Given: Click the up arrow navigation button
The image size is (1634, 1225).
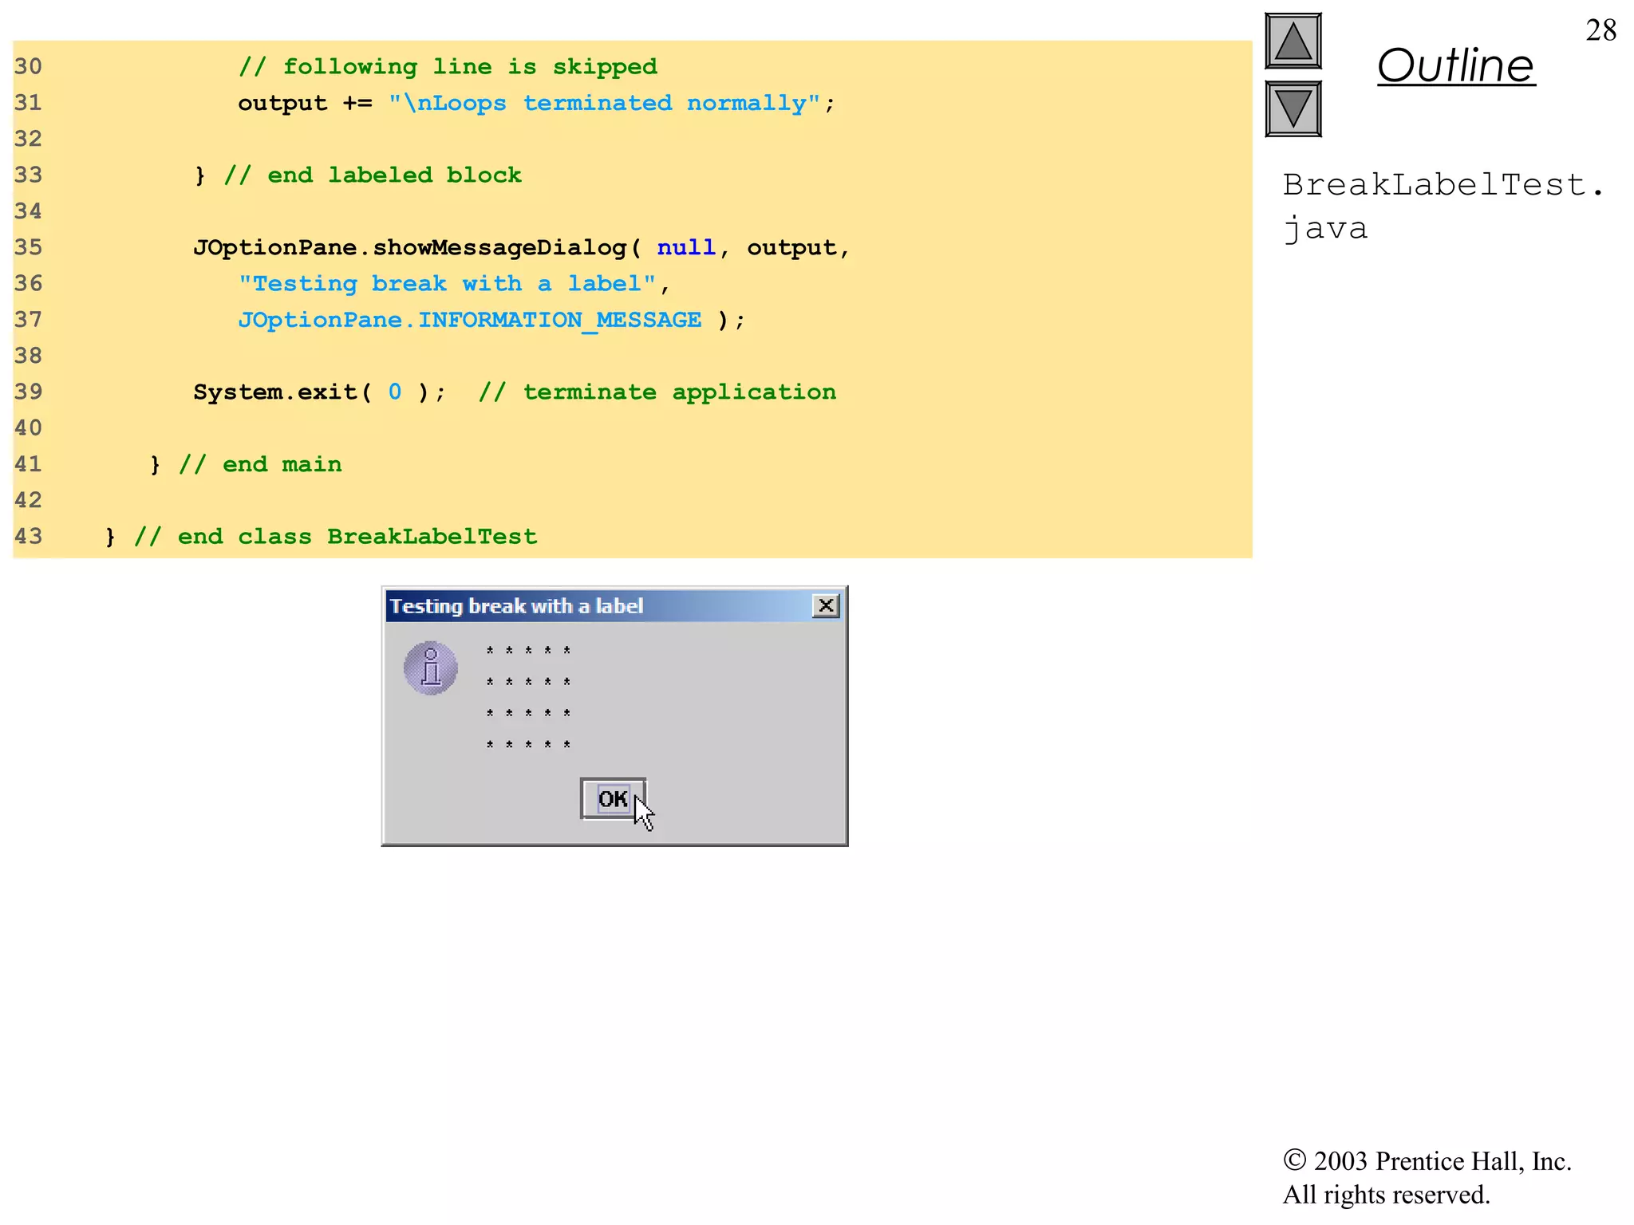Looking at the screenshot, I should click(x=1293, y=41).
